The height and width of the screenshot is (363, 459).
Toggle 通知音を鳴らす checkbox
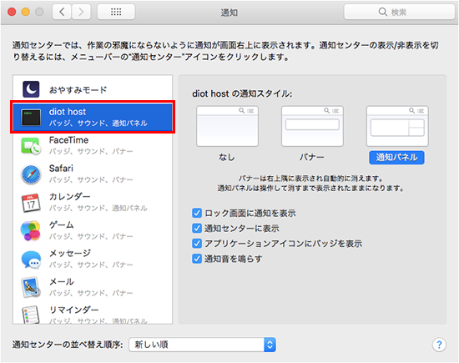coord(197,259)
